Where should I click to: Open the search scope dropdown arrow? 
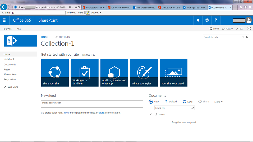coord(243,37)
